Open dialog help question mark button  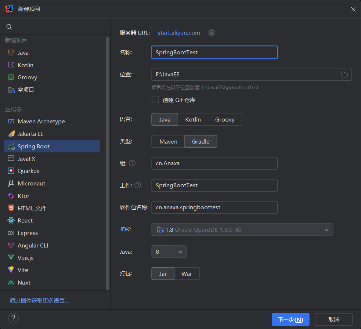(x=13, y=318)
